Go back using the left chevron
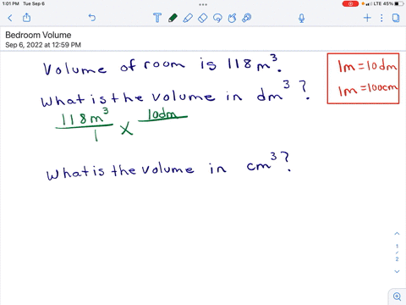 click(x=10, y=18)
